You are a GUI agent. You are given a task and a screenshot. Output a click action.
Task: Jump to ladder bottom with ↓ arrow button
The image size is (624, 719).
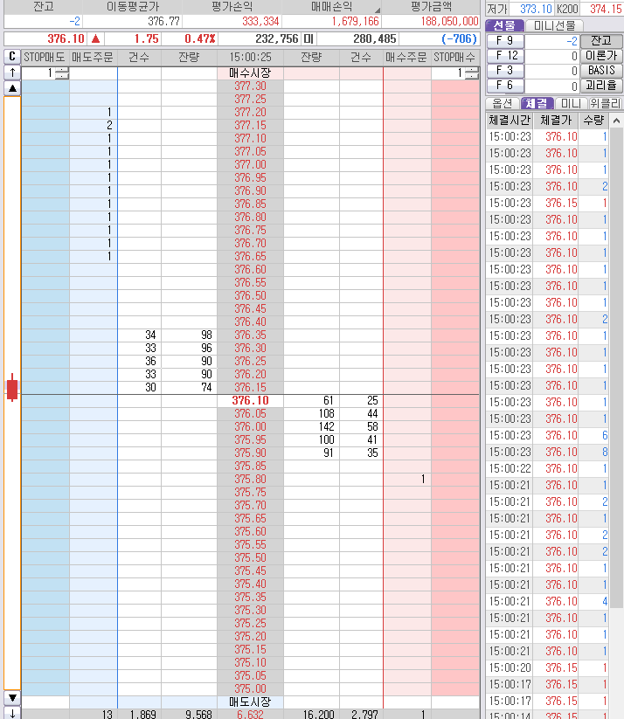coord(12,714)
